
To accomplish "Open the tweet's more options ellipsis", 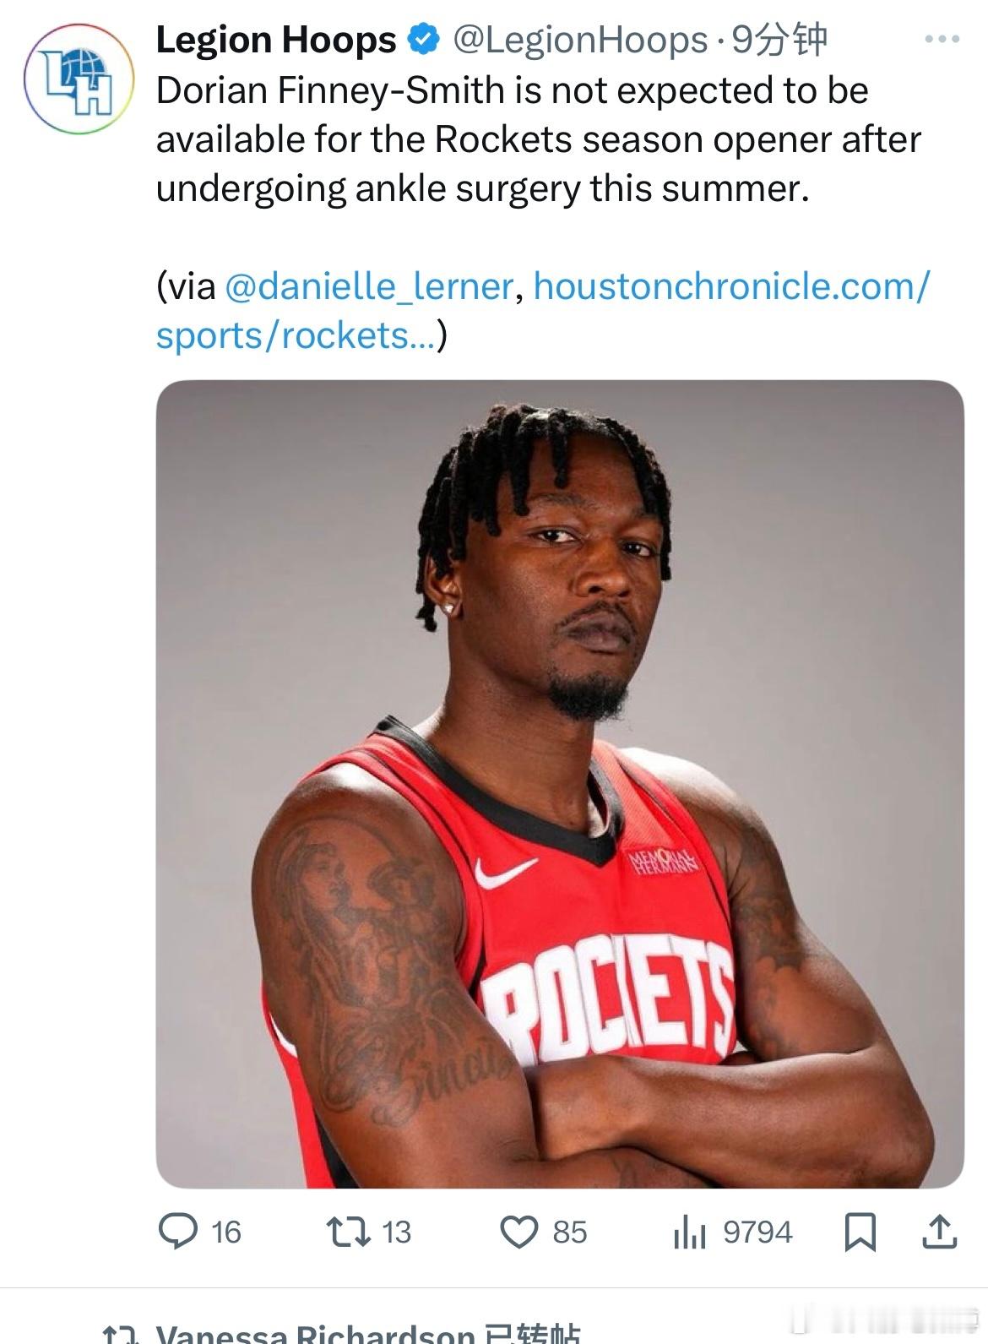I will 942,39.
